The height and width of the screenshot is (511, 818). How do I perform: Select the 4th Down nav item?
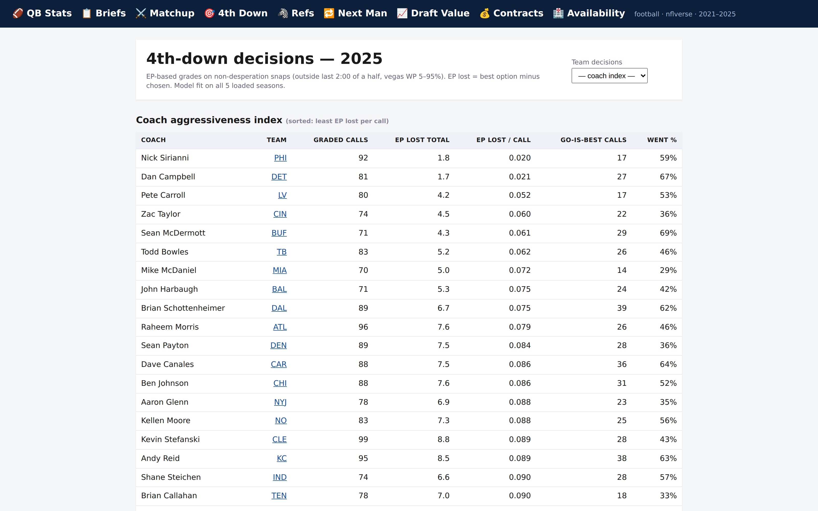pos(236,14)
